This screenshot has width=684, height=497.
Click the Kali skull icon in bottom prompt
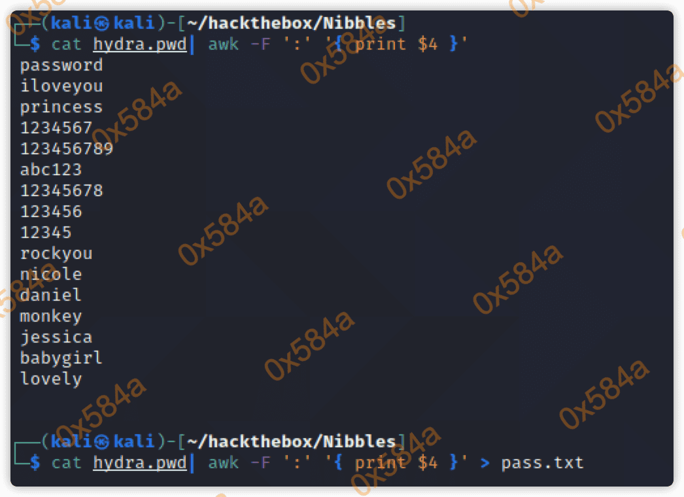[101, 441]
